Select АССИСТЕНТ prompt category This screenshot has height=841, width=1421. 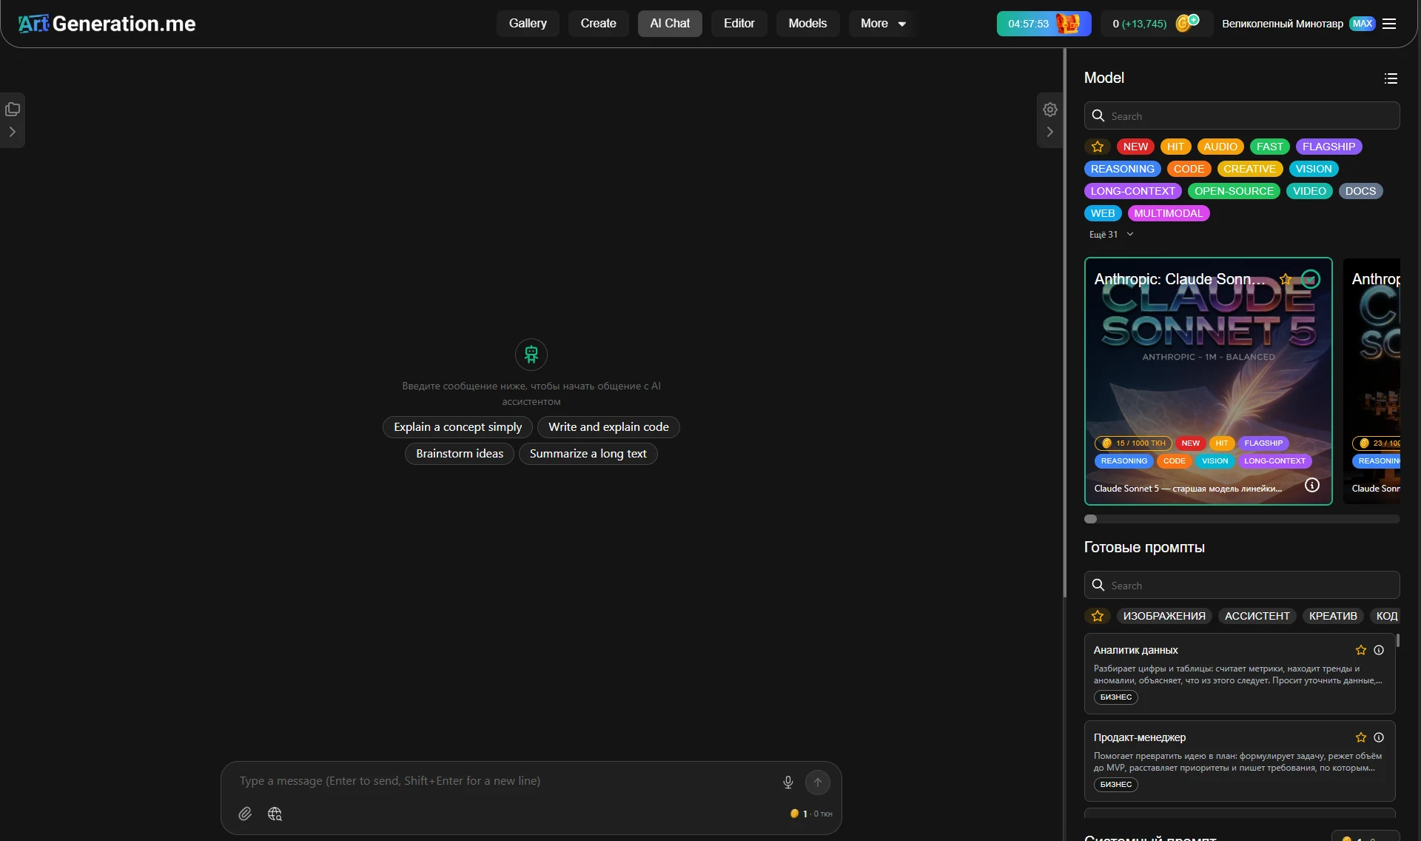[x=1257, y=616]
